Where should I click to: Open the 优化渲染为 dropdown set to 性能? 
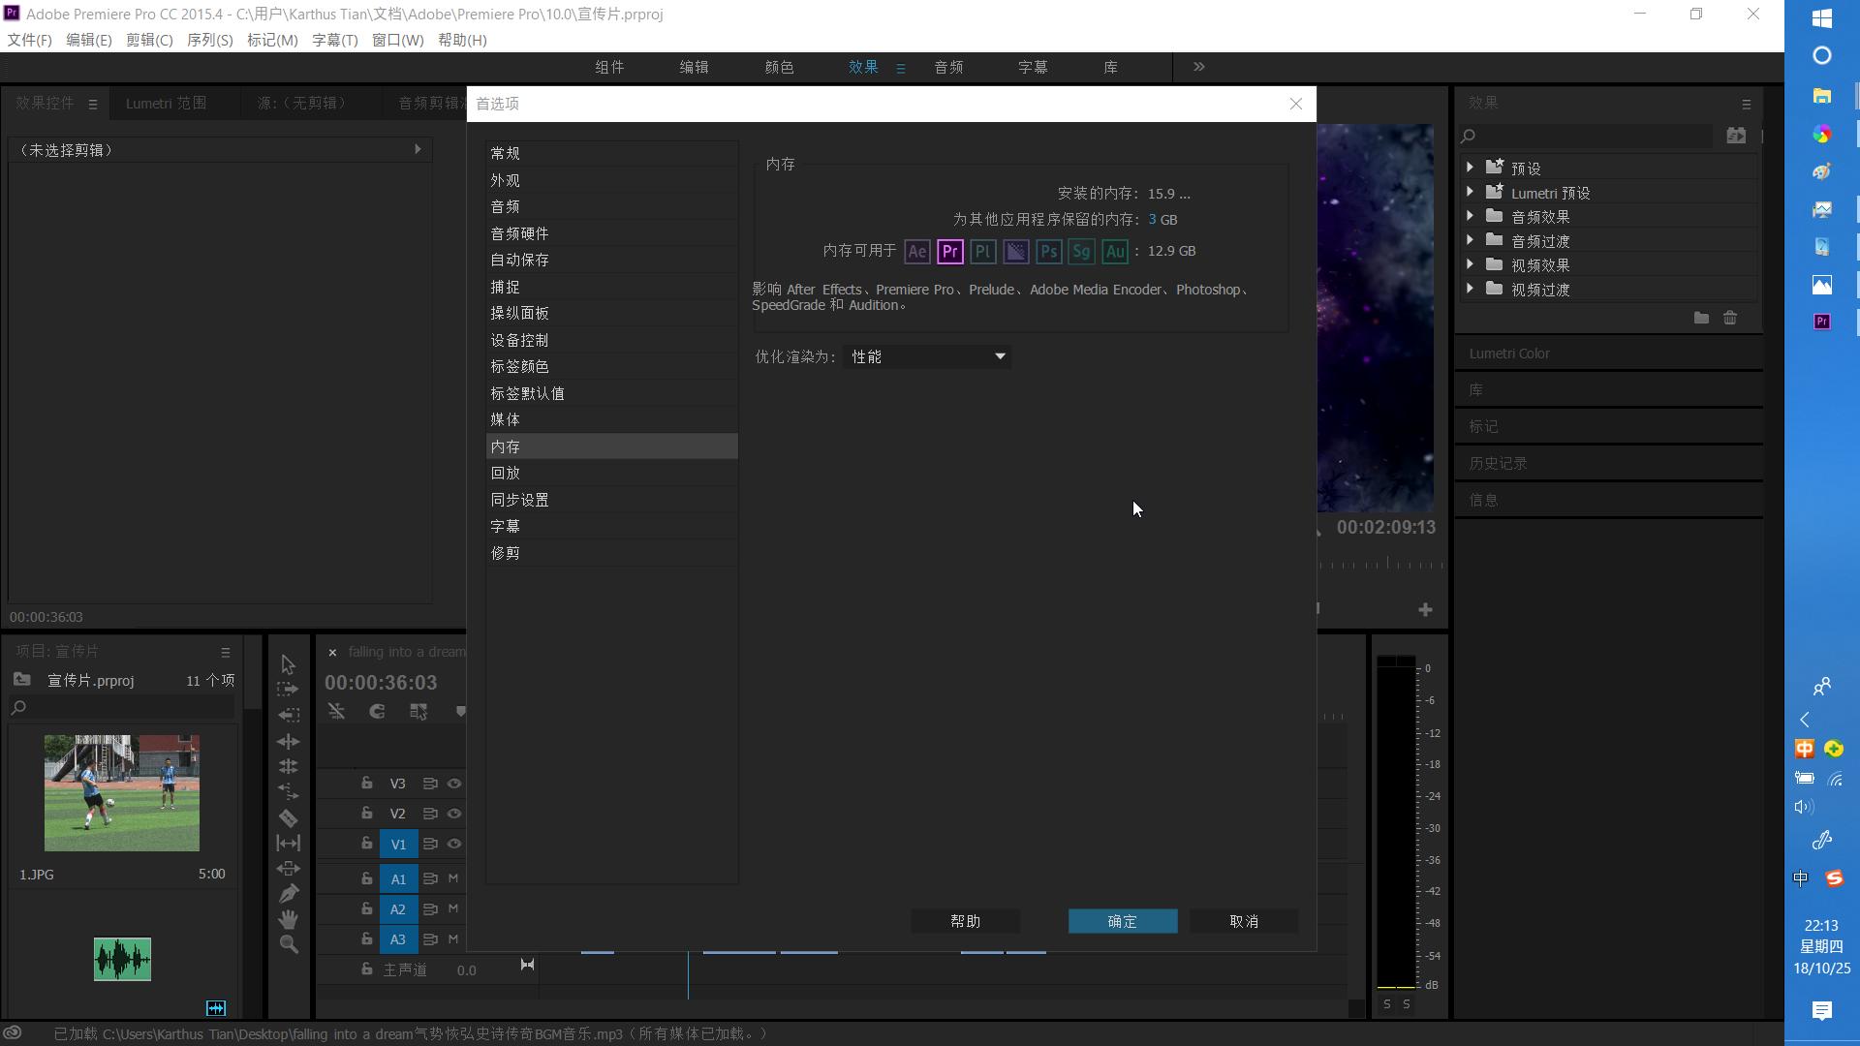pyautogui.click(x=925, y=356)
